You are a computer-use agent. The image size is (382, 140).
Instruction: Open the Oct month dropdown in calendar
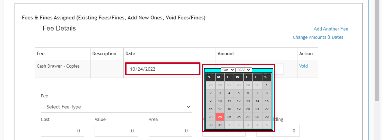pyautogui.click(x=228, y=70)
